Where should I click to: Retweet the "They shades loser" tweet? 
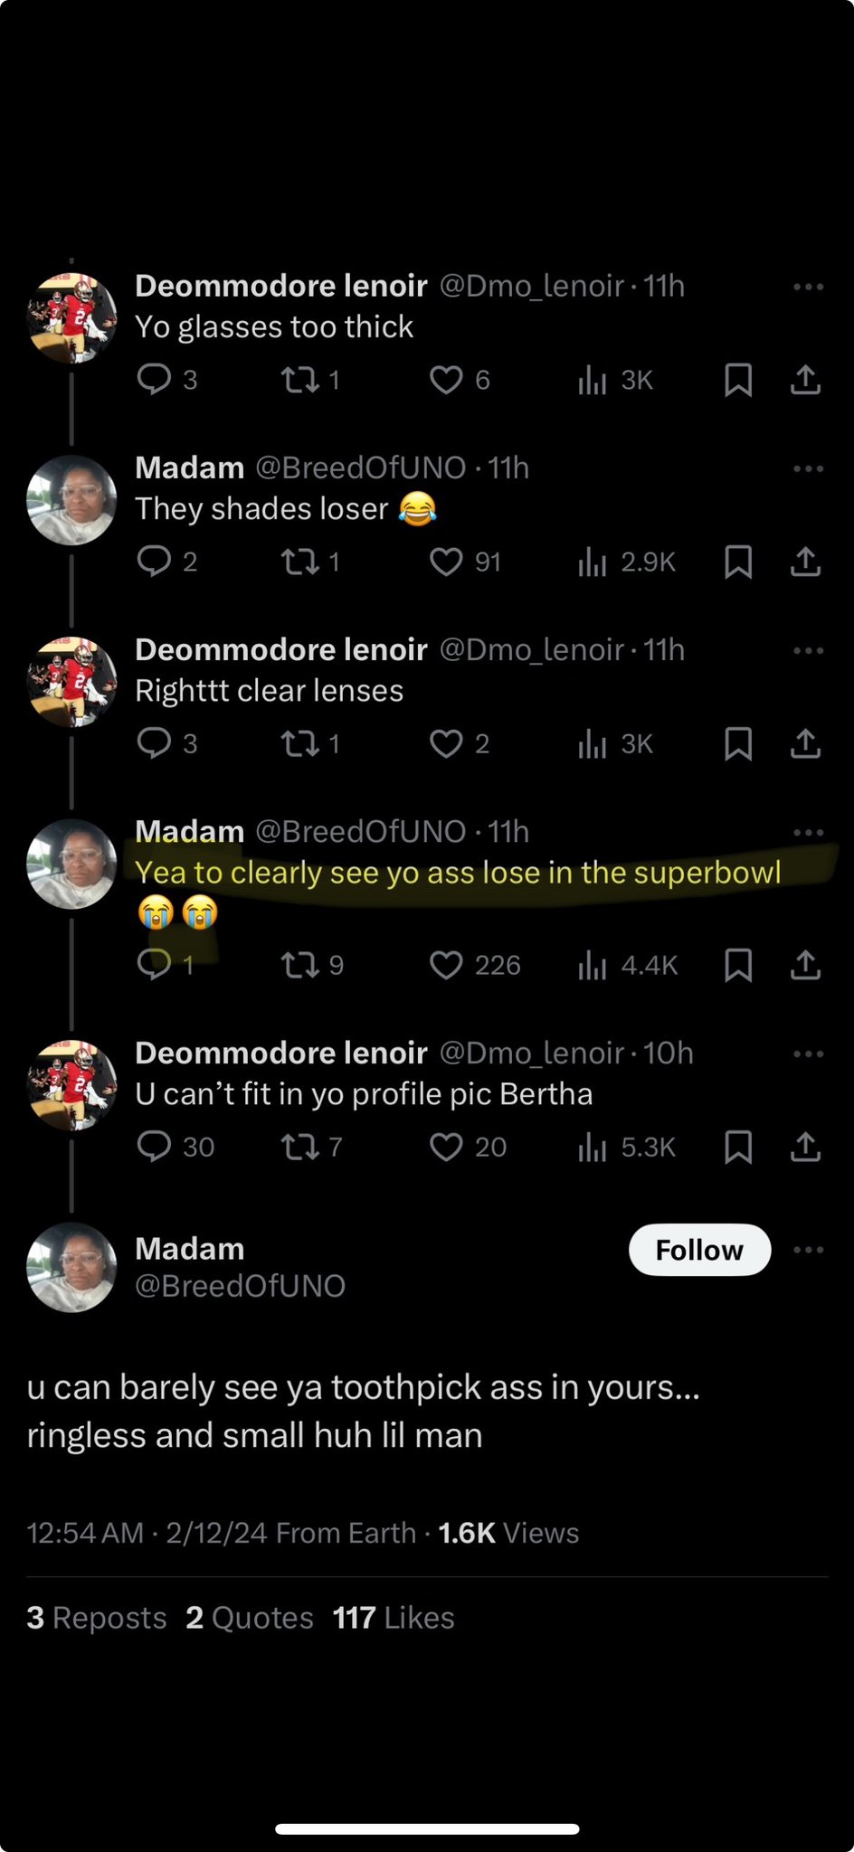tap(300, 562)
